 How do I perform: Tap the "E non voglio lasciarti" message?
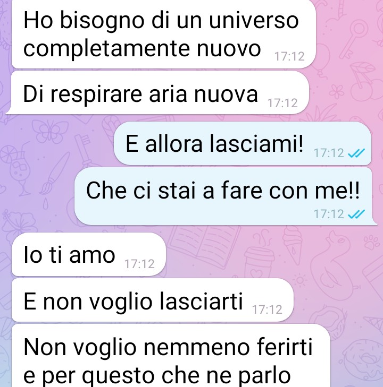[153, 300]
